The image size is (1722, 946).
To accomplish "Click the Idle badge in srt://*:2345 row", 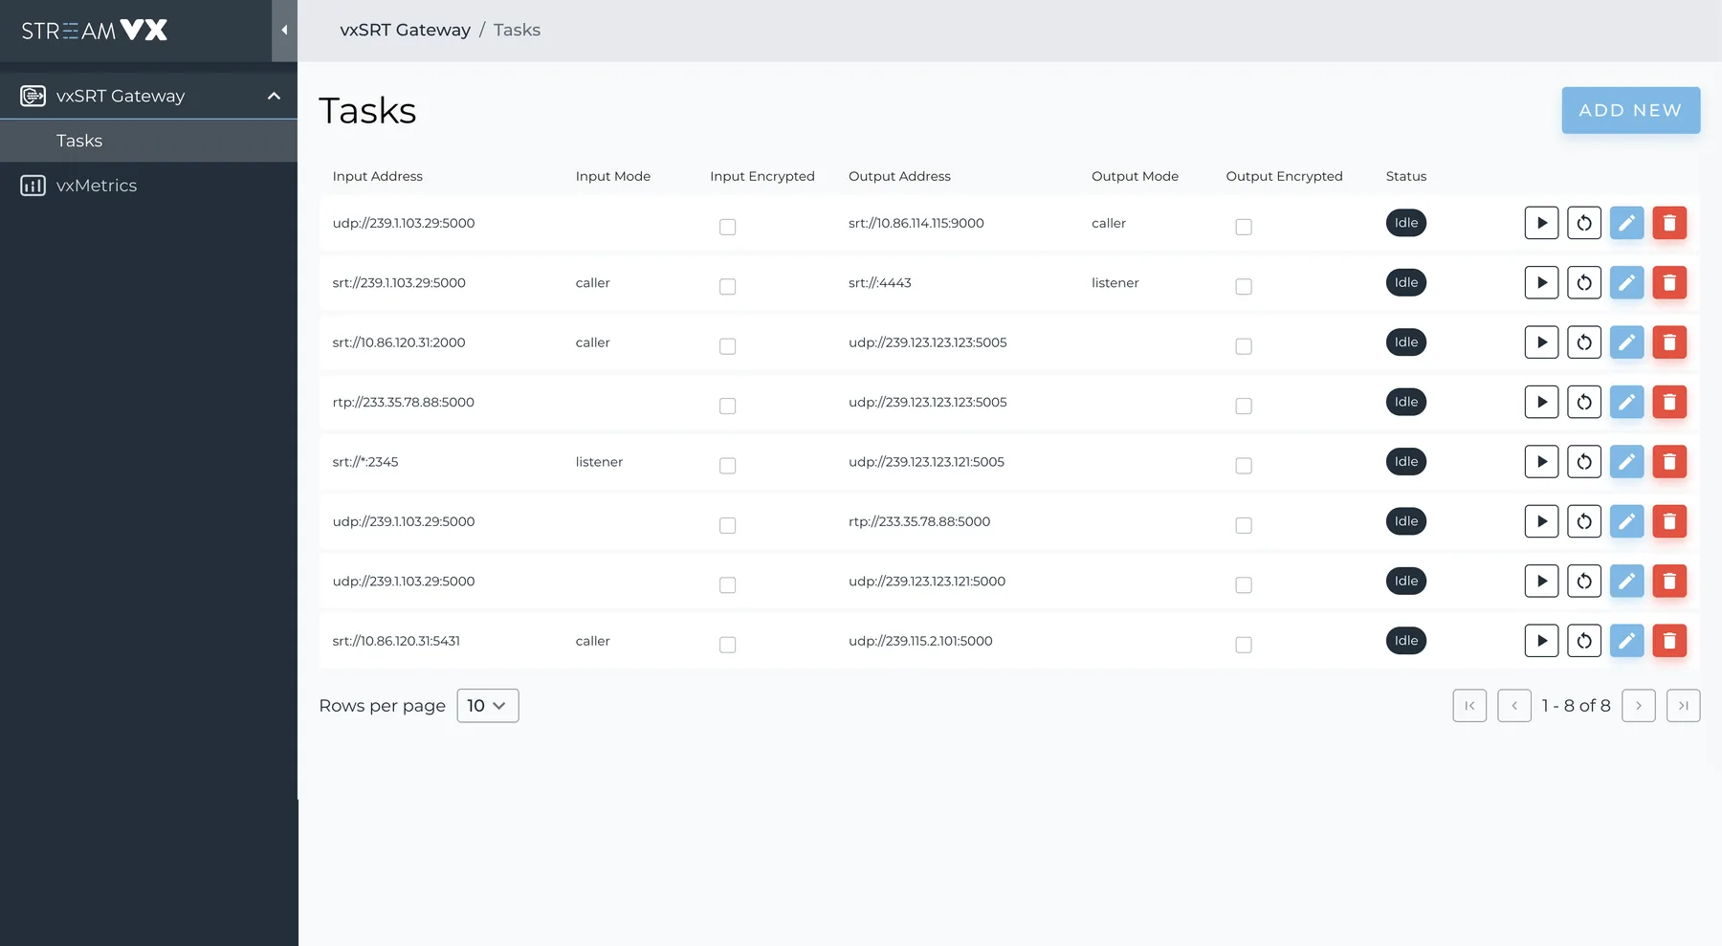I will (1406, 461).
